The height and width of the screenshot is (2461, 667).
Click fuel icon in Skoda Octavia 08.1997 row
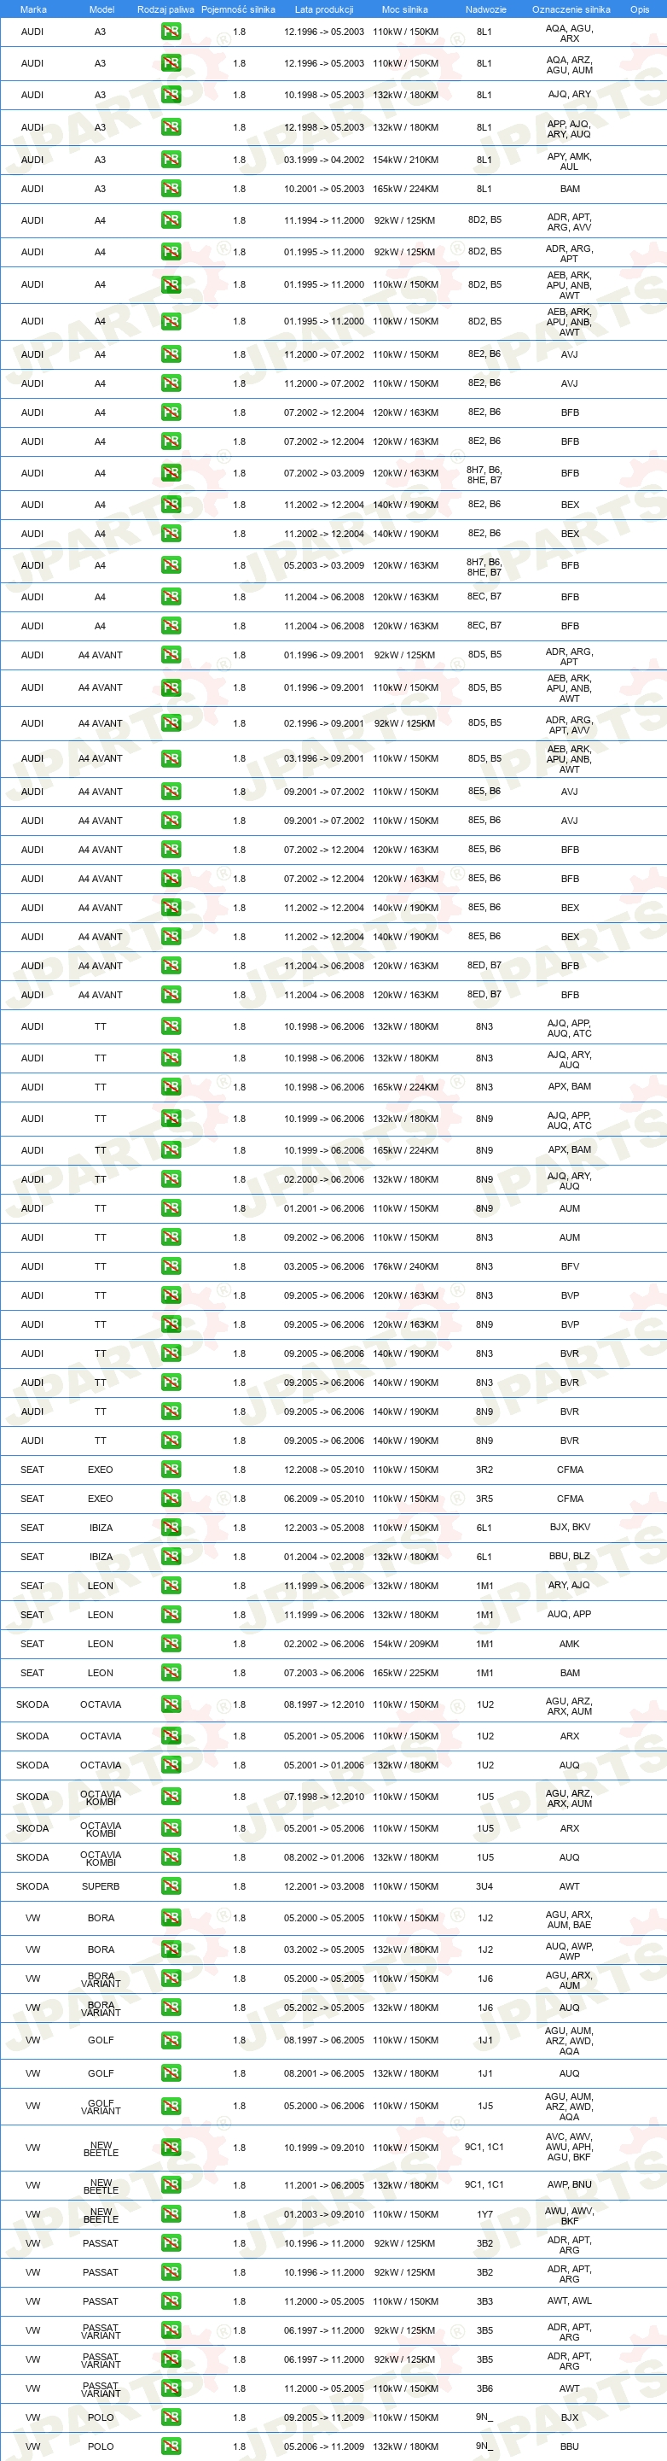coord(171,1704)
